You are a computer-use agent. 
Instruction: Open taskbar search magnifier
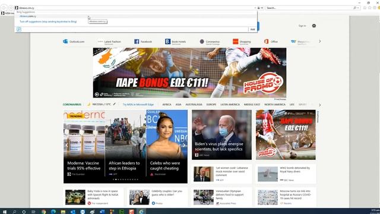(x=14, y=212)
